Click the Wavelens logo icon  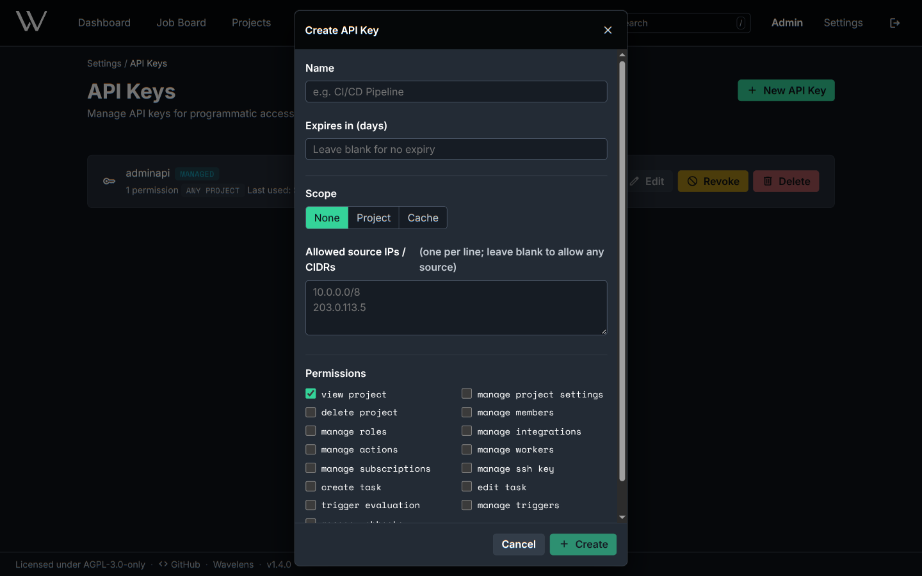pos(31,22)
